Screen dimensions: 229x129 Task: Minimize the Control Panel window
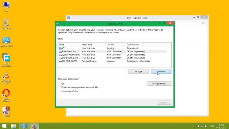(194, 17)
